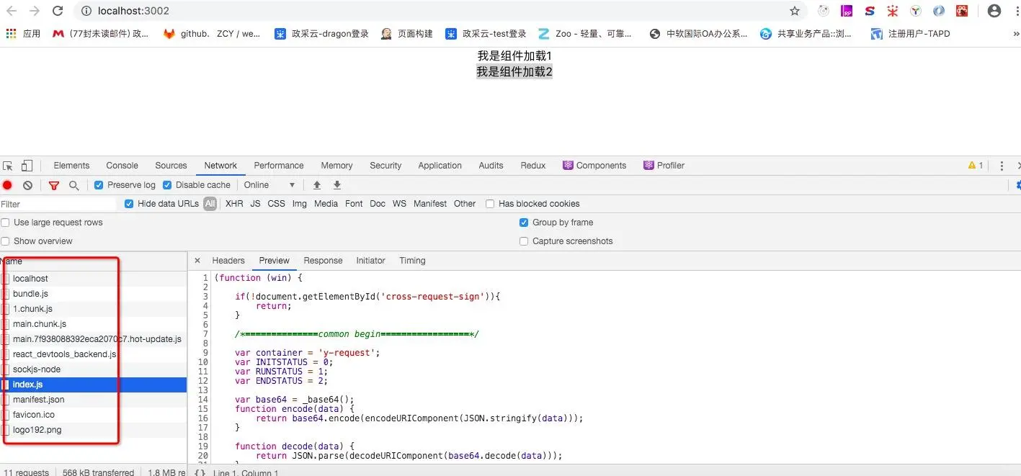1021x476 pixels.
Task: Pretty print the source with braces icon
Action: [x=200, y=472]
